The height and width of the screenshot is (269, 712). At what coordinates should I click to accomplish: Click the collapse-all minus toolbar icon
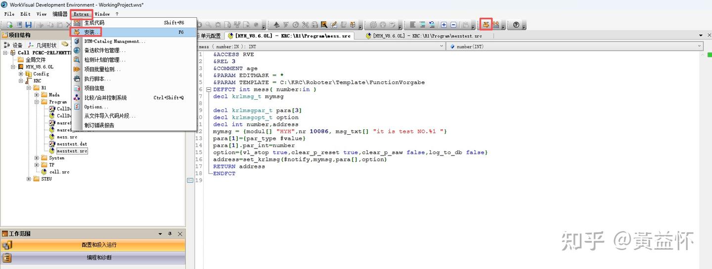tap(453, 25)
